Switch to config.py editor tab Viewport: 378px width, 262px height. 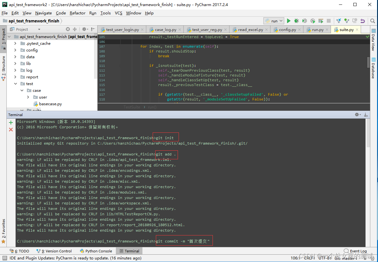(x=287, y=30)
